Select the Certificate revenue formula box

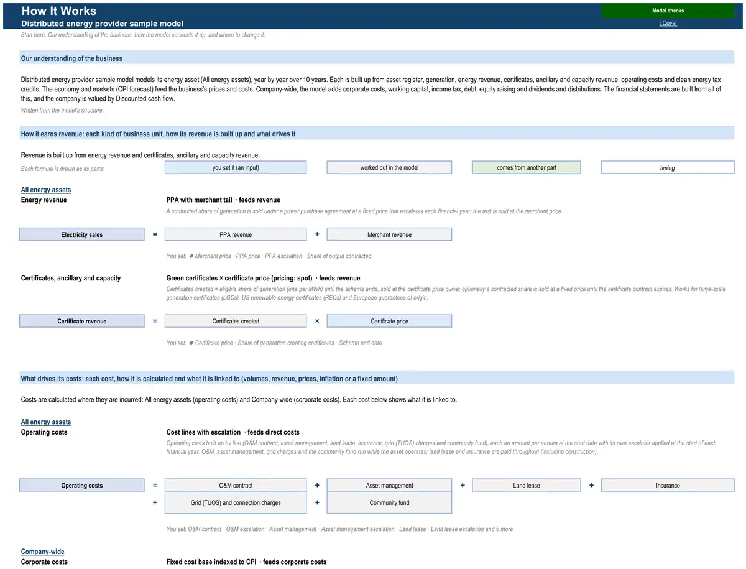coord(82,321)
